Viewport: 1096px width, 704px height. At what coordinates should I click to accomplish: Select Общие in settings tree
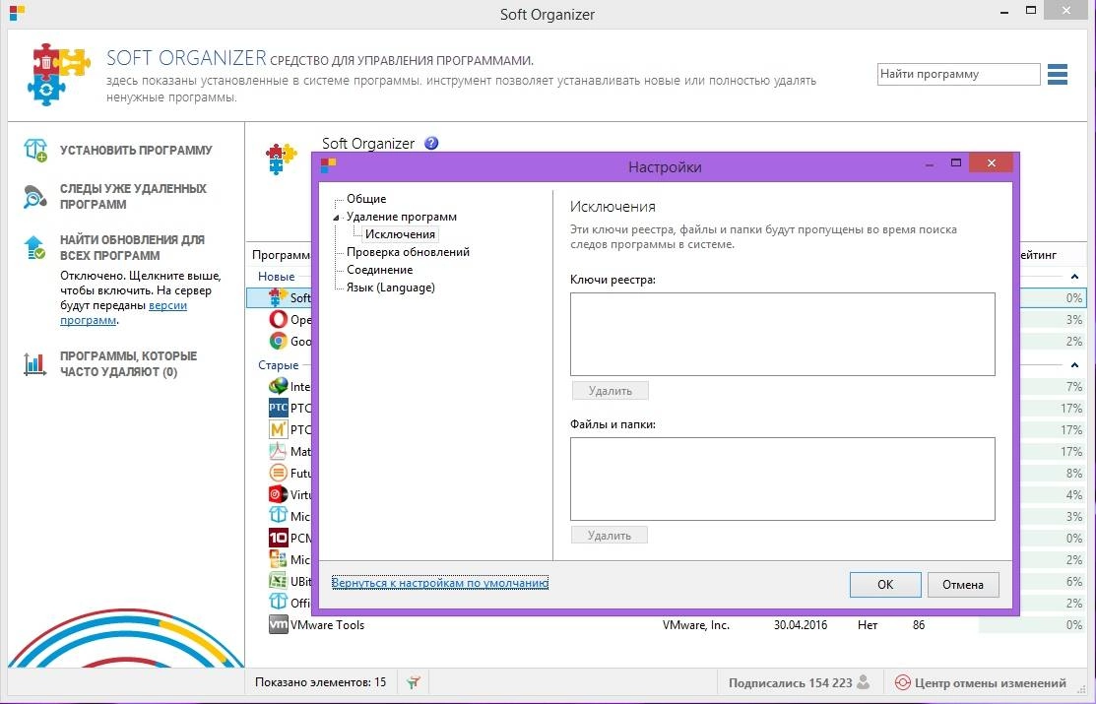click(366, 199)
